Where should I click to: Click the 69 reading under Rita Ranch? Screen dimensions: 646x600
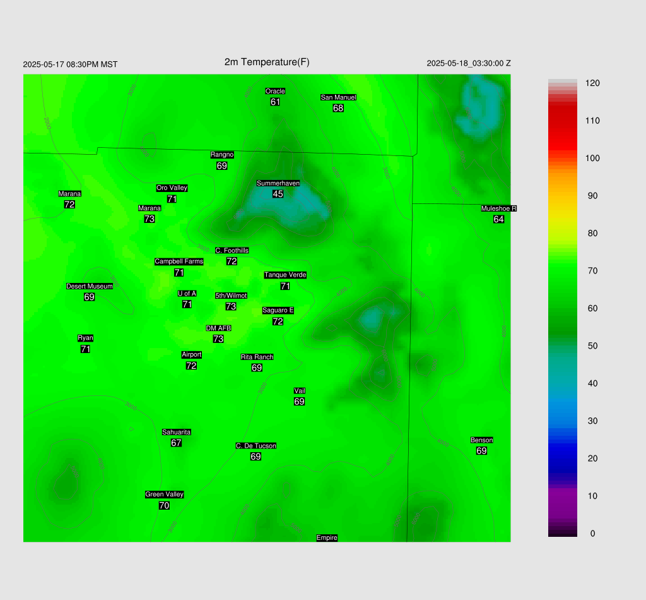257,368
